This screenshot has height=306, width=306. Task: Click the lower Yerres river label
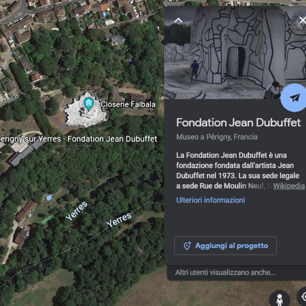coord(119,219)
